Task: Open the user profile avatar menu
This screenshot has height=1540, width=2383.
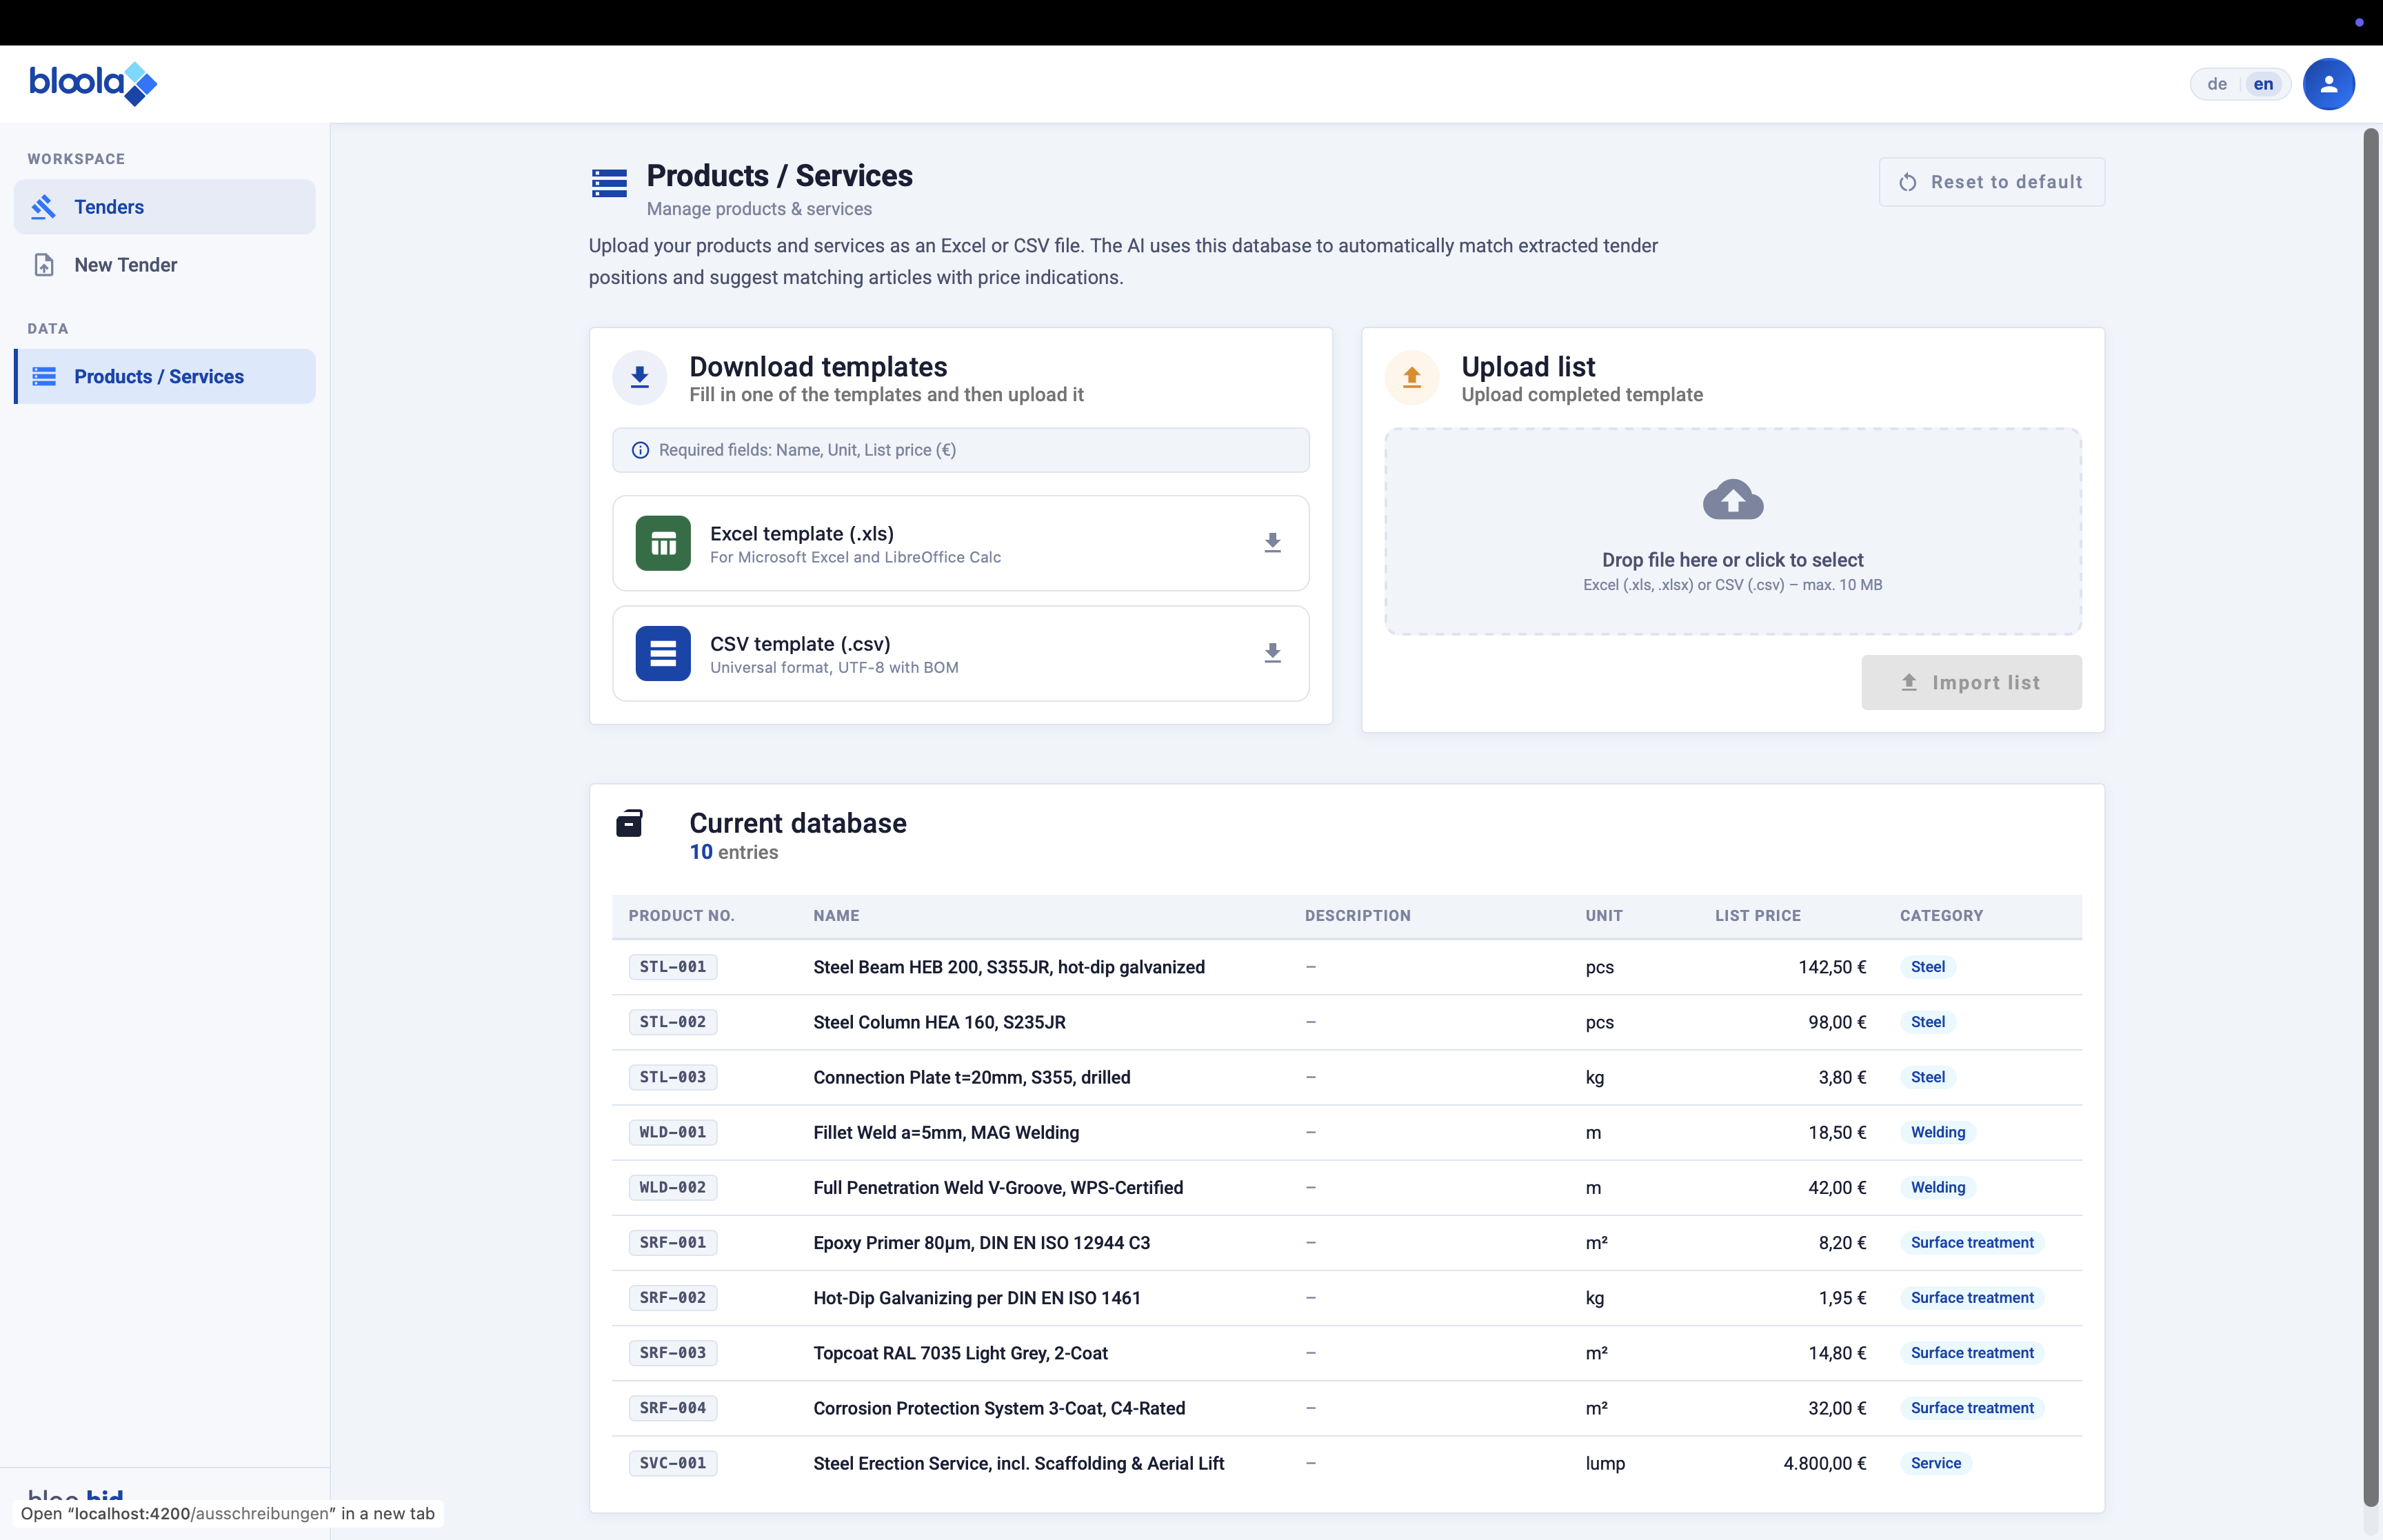Action: point(2328,84)
